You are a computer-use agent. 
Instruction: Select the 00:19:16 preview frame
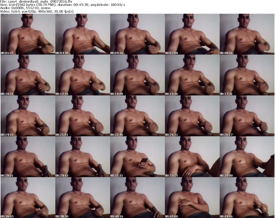[28, 116]
